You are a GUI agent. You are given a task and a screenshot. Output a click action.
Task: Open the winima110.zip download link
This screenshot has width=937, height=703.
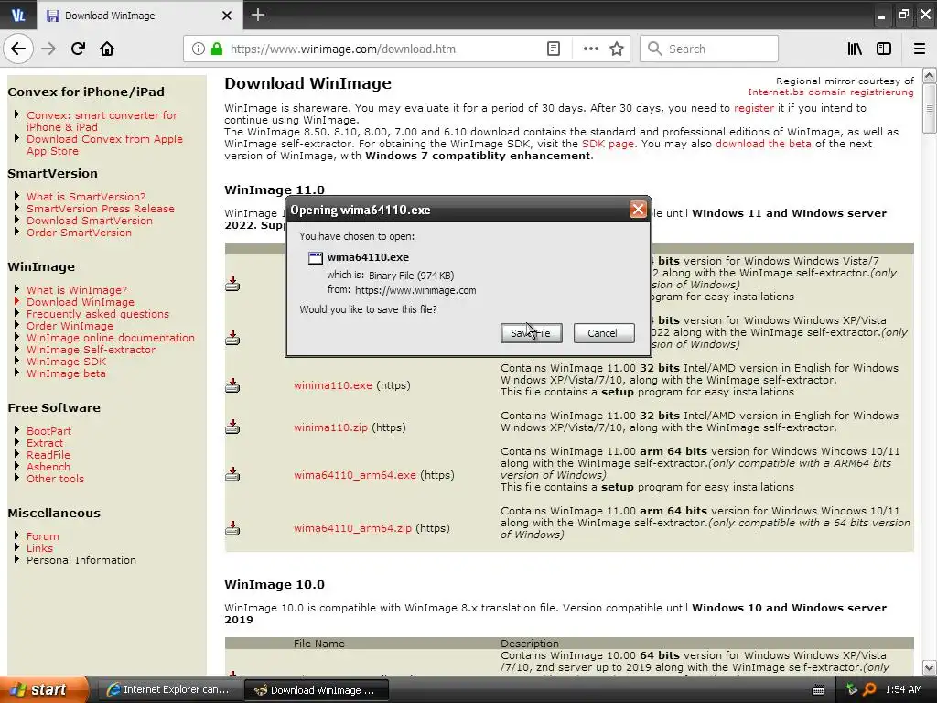330,427
